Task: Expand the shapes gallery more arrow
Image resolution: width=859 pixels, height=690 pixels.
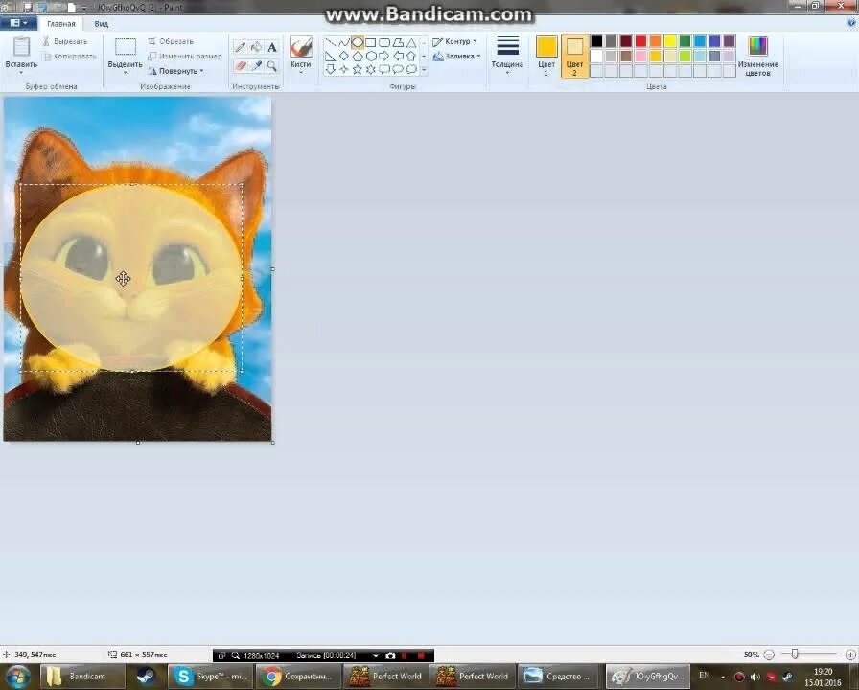Action: pyautogui.click(x=424, y=70)
